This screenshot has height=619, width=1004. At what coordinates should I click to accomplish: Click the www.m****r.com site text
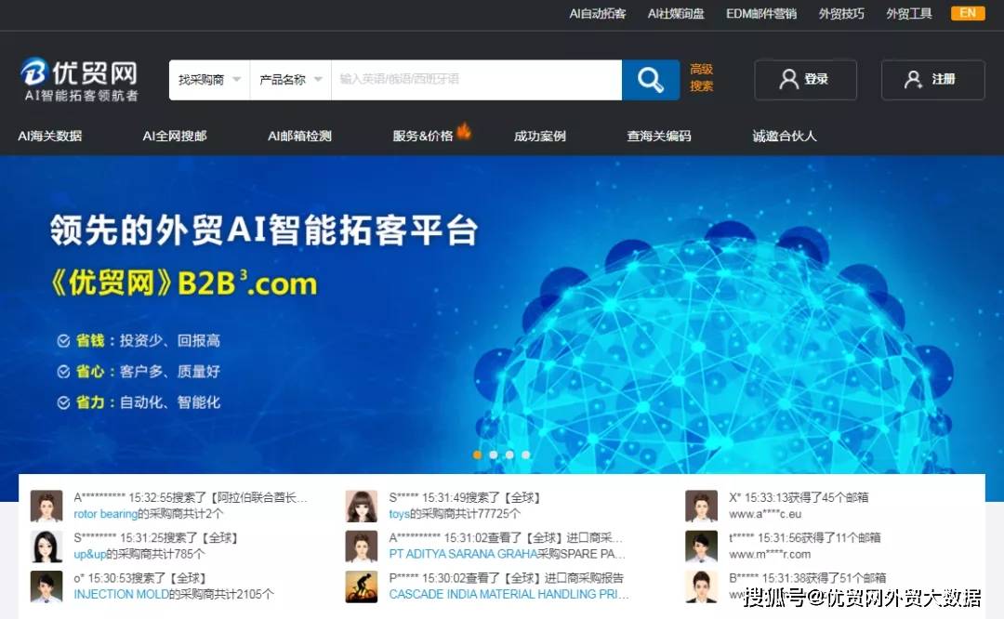click(770, 554)
